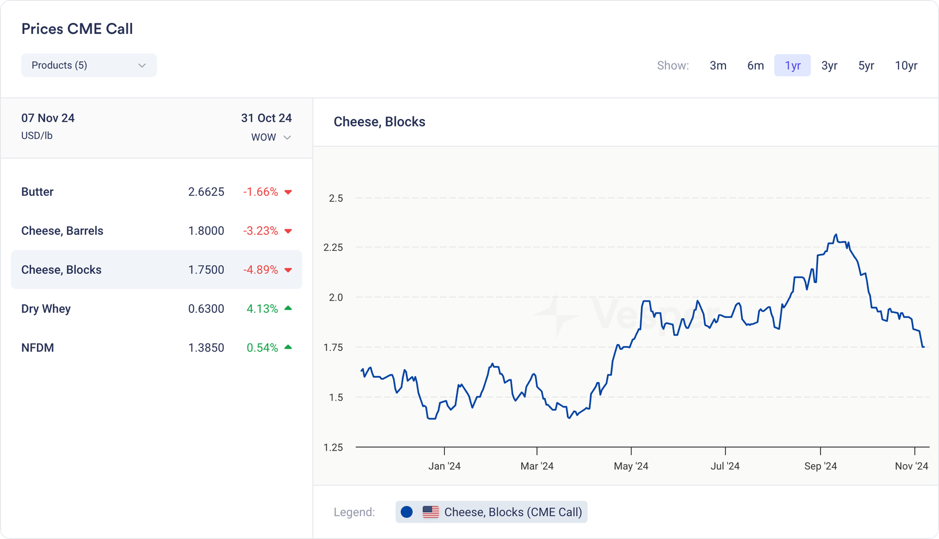Select the 6m time range

[x=755, y=66]
